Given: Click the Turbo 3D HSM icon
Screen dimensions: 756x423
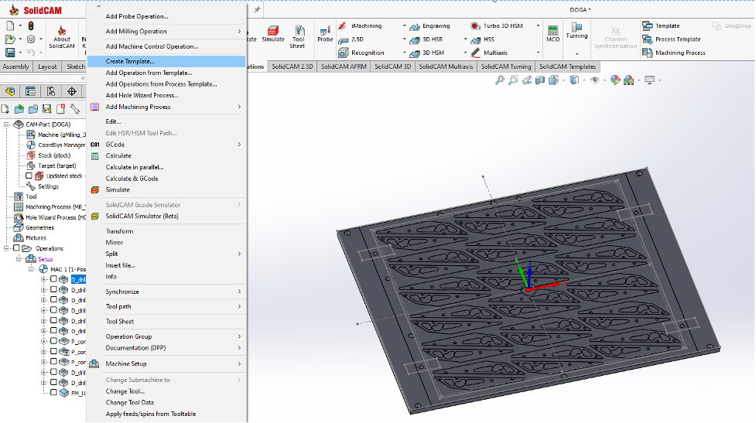Looking at the screenshot, I should coord(475,26).
